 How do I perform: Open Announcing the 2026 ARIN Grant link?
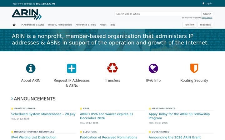coord(175,137)
